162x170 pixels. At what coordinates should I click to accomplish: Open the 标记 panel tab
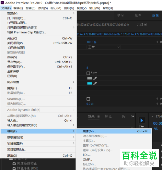point(108,116)
